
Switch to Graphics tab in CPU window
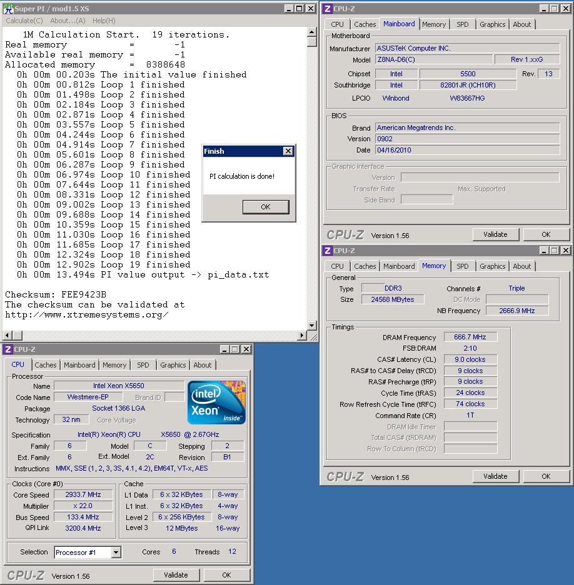(173, 365)
